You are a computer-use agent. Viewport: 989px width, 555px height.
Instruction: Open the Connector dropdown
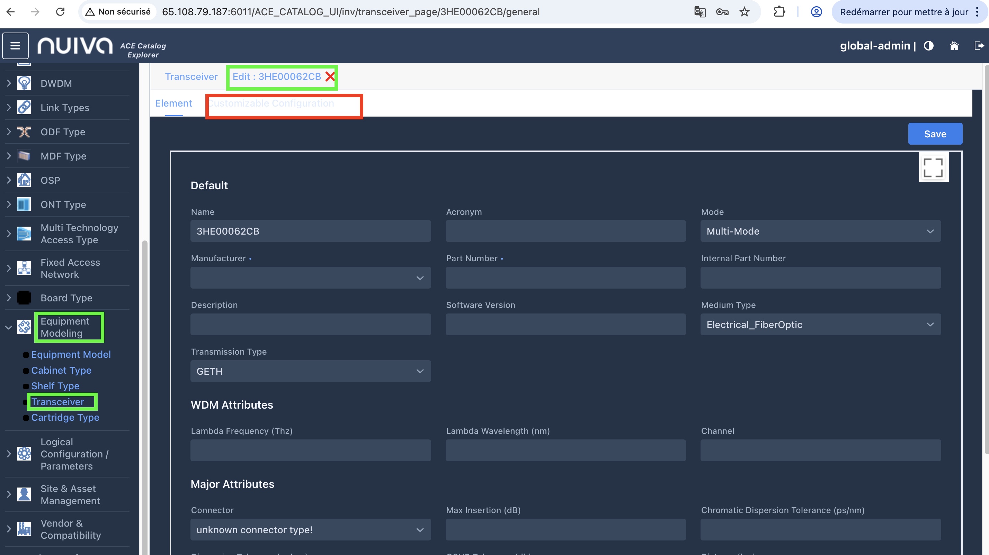pos(310,530)
